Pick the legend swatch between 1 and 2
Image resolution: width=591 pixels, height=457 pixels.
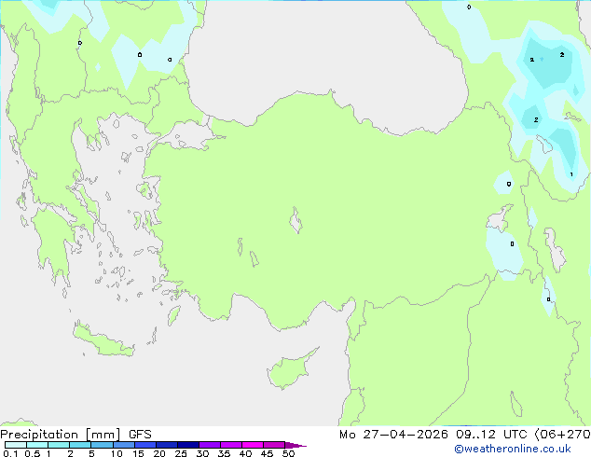(x=59, y=445)
